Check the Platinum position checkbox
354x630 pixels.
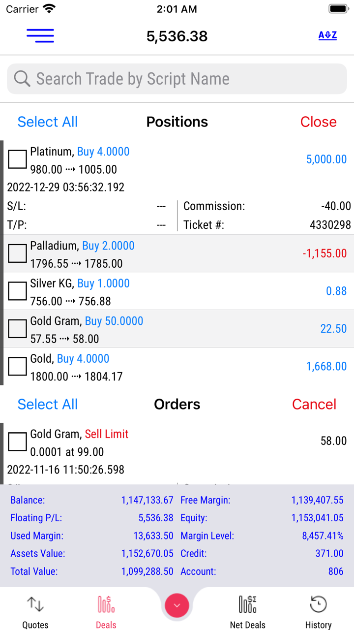(17, 159)
